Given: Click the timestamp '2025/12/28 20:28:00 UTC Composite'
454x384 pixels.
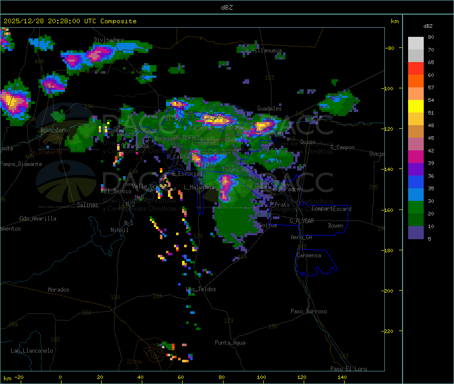Looking at the screenshot, I should [x=70, y=21].
